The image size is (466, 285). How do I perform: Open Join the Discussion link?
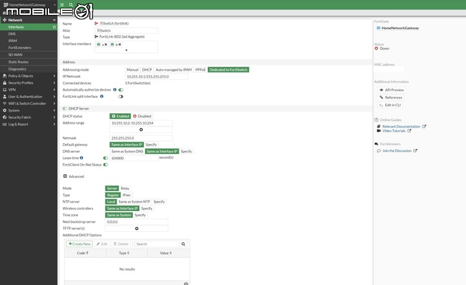397,151
